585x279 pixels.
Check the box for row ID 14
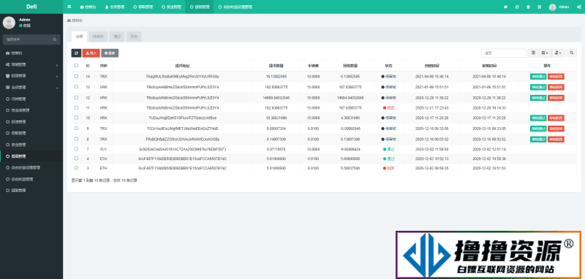pos(77,76)
